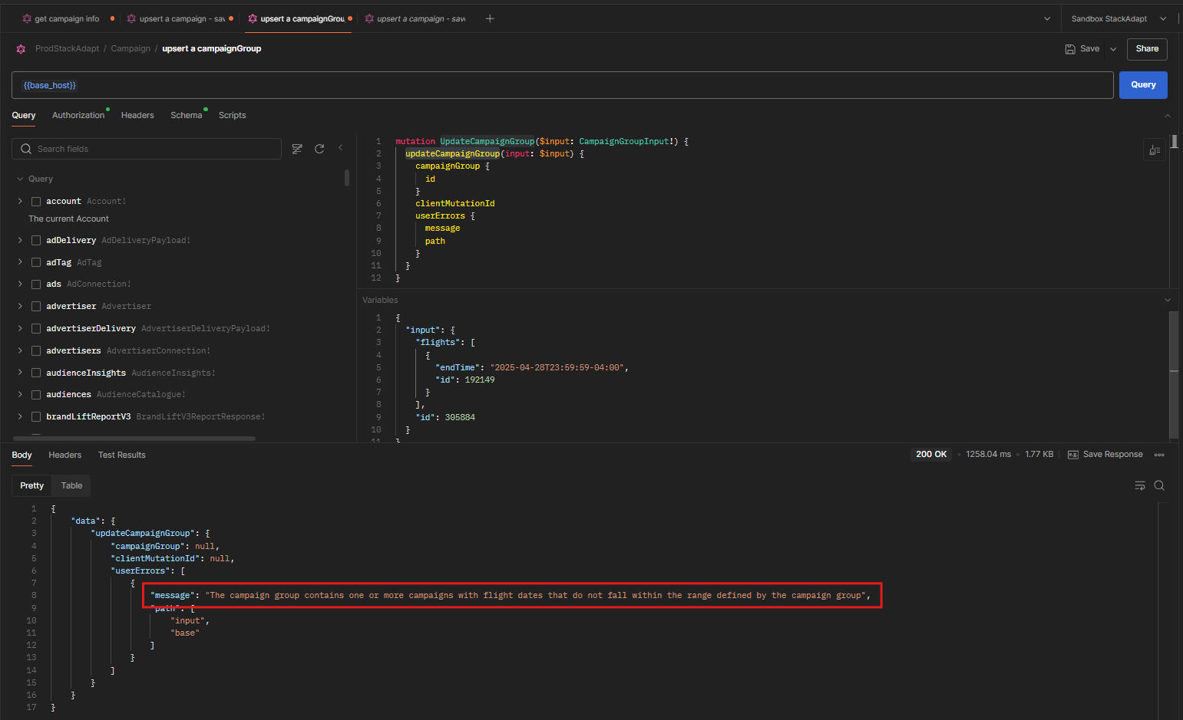Viewport: 1183px width, 720px height.
Task: Select the upsert a campaignGroup tab
Action: click(x=301, y=18)
